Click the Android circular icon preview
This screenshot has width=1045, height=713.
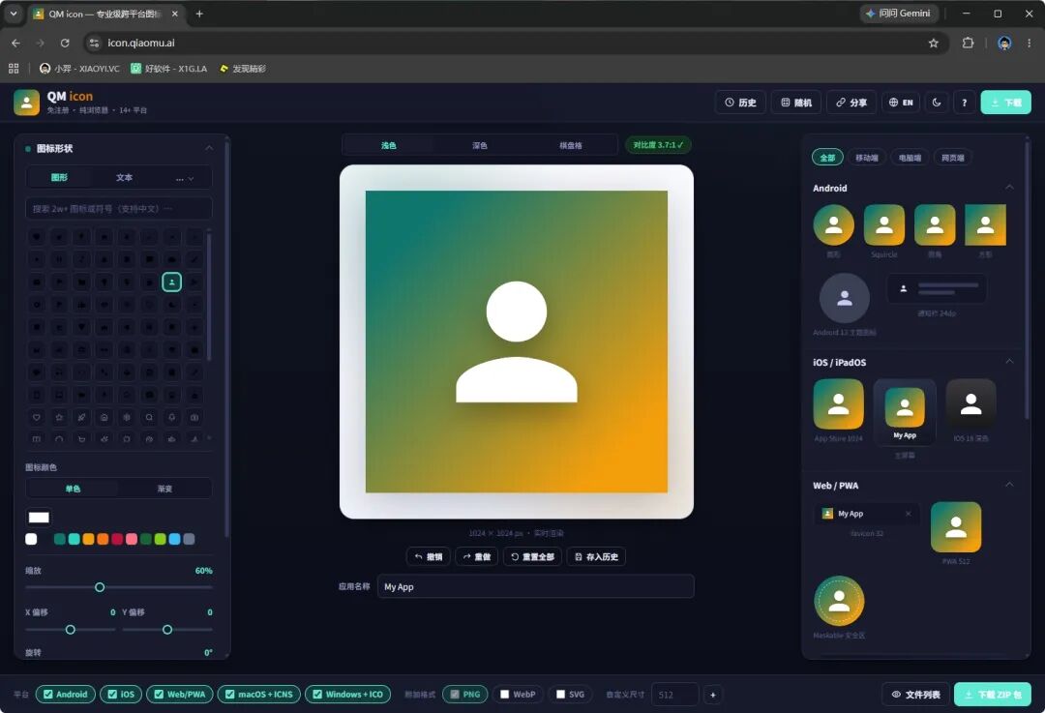(834, 225)
